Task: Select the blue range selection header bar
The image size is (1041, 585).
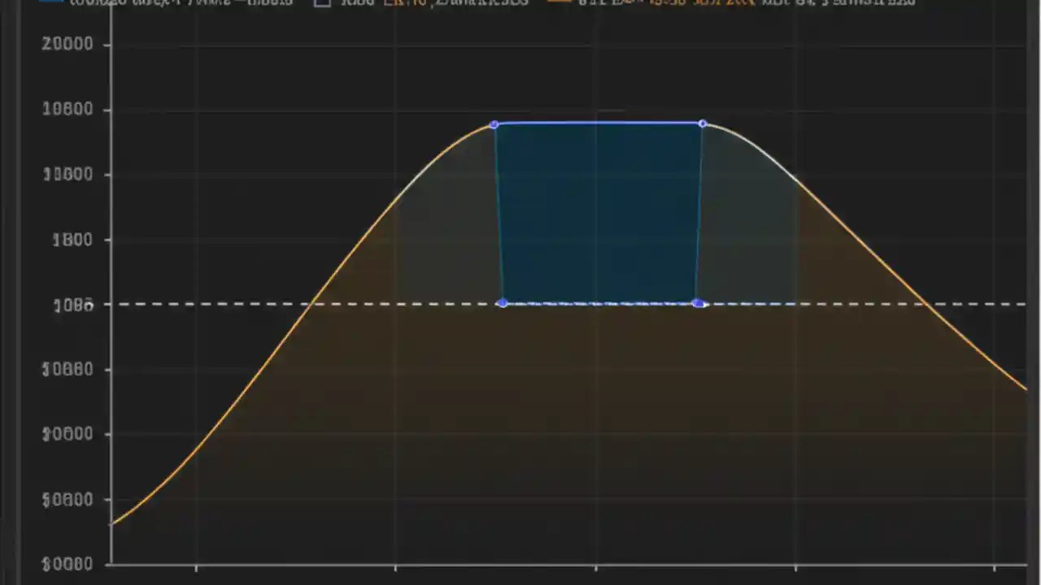Action: coord(598,123)
